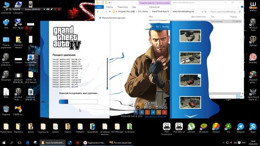
Task: Select 'Средства работы с приложениями' contextual tab
Action: (154, 3)
